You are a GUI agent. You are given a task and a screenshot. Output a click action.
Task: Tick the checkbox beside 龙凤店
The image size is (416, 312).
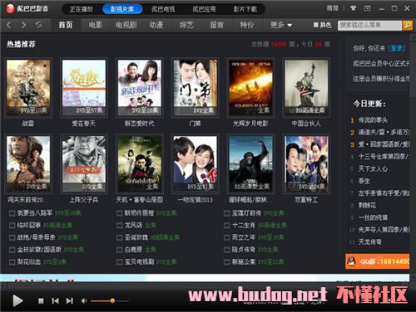tap(120, 226)
